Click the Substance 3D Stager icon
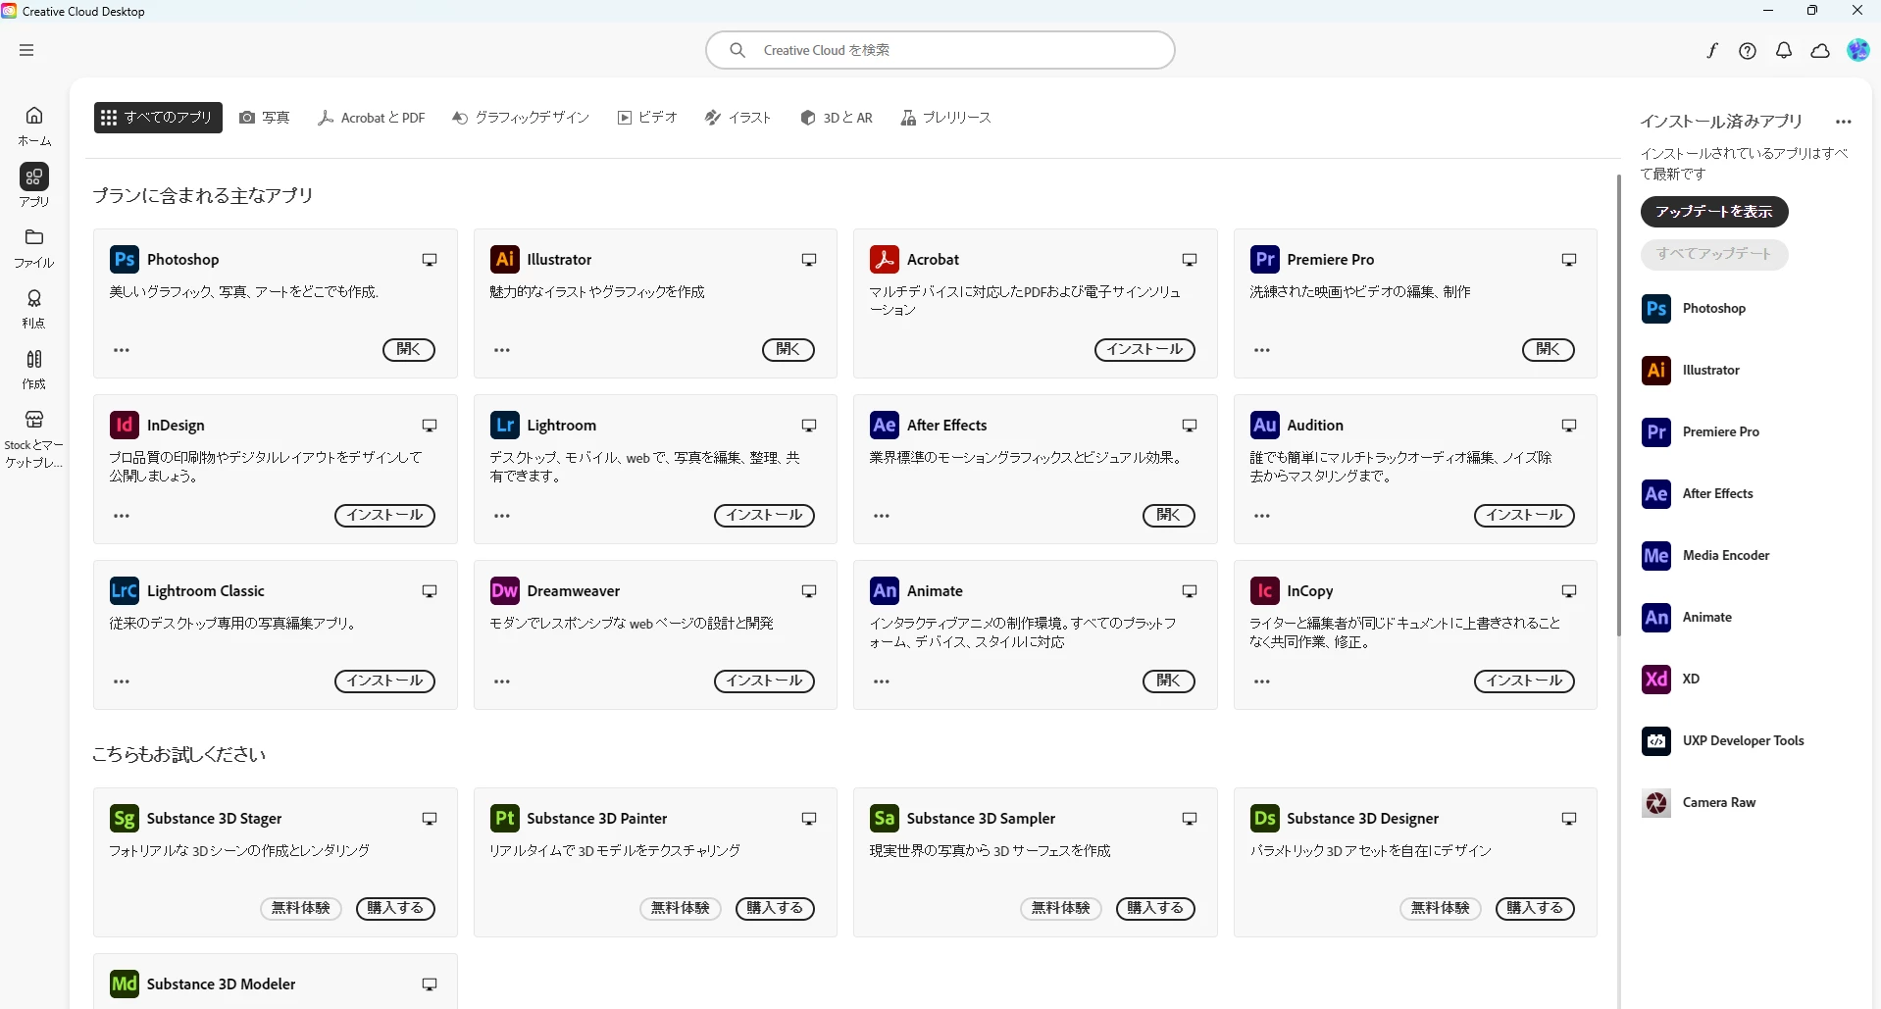The height and width of the screenshot is (1009, 1881). coord(125,818)
